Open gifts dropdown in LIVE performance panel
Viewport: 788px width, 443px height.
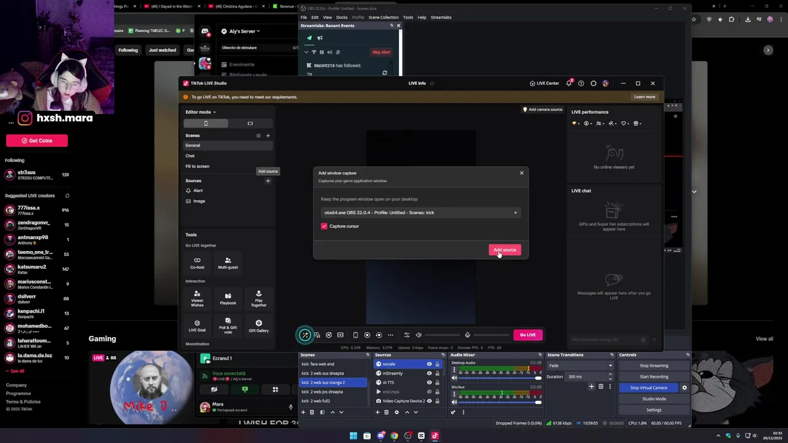(x=638, y=123)
